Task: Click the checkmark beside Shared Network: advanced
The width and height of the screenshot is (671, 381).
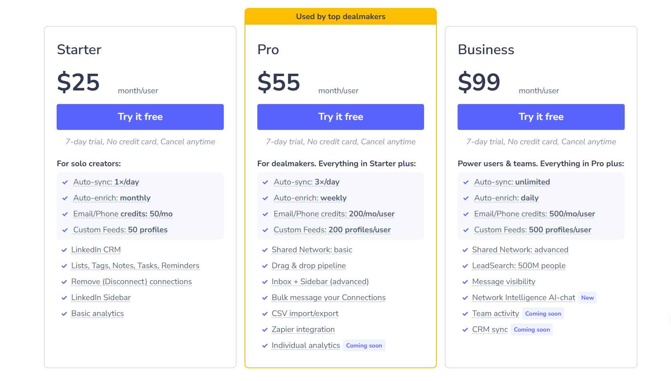Action: point(465,250)
